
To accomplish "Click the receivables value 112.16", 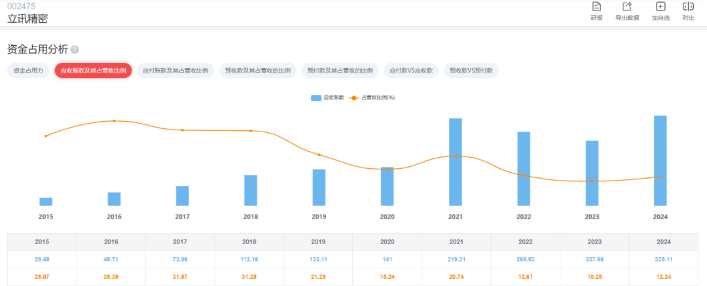I will click(x=249, y=259).
